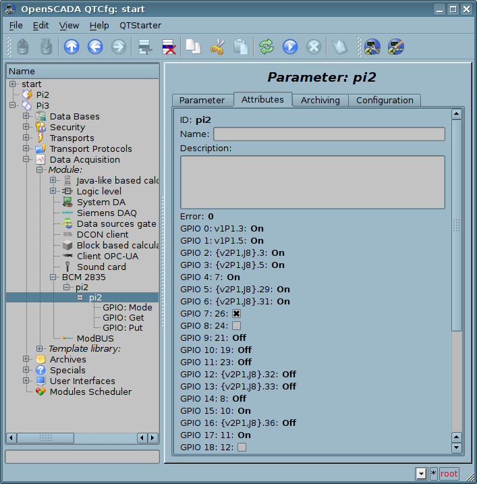Enable the GPIO 18 checkbox
The height and width of the screenshot is (484, 477).
coord(242,447)
